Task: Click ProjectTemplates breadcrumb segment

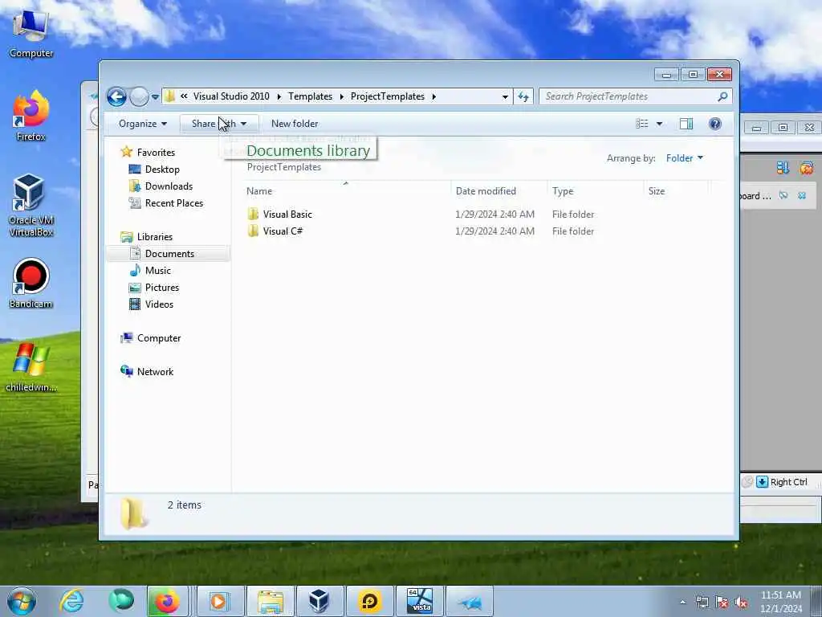Action: pyautogui.click(x=388, y=96)
